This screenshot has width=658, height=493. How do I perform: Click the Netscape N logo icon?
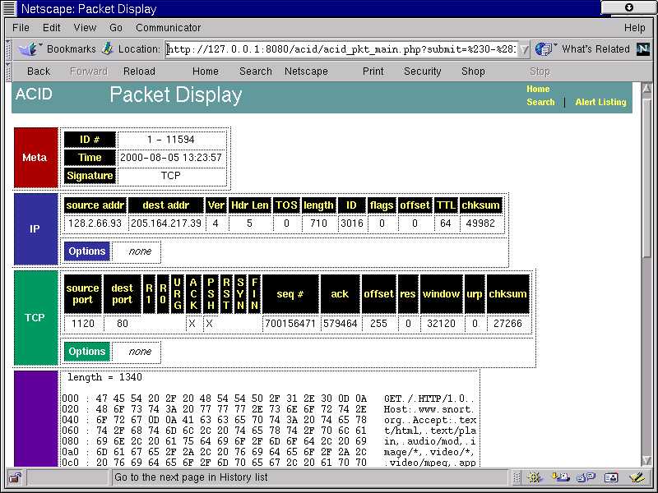coord(643,49)
